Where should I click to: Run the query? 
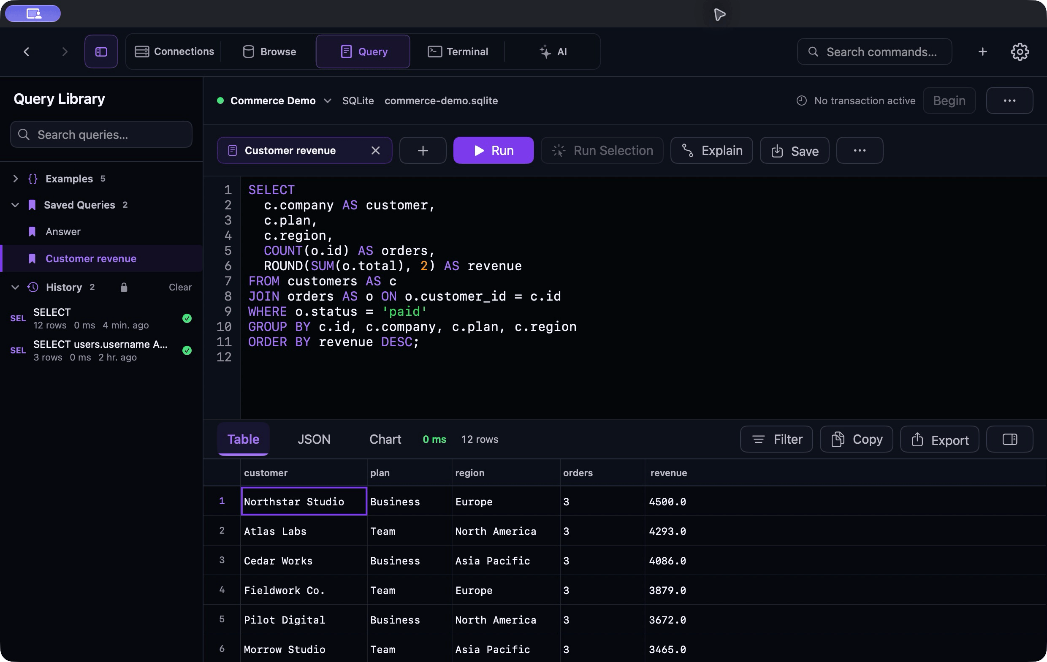click(494, 150)
